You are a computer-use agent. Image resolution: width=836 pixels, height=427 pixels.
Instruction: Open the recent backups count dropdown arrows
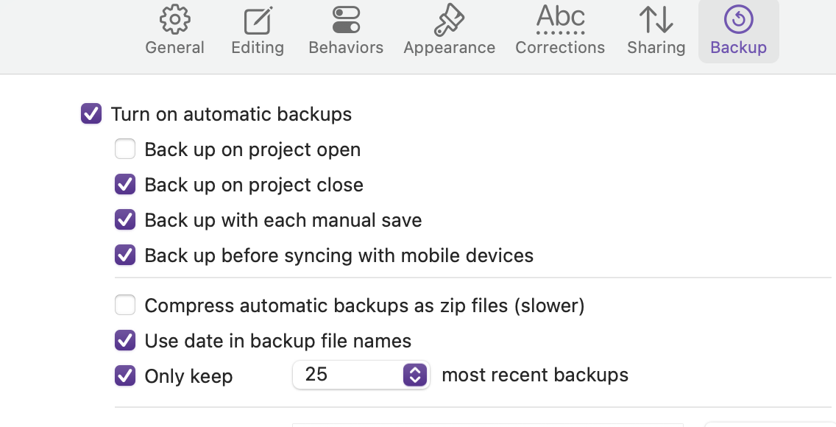click(415, 375)
